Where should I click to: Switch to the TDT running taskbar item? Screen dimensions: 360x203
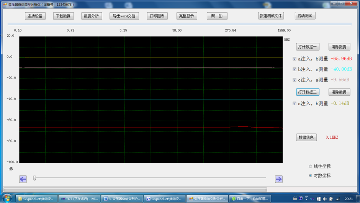click(x=80, y=199)
